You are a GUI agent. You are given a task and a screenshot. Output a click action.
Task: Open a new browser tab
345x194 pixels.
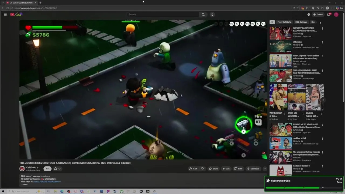pos(40,3)
